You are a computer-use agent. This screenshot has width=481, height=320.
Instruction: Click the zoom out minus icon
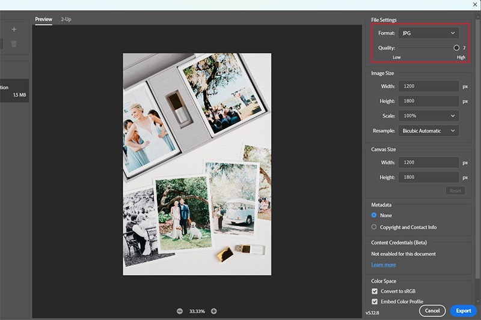[x=180, y=311]
